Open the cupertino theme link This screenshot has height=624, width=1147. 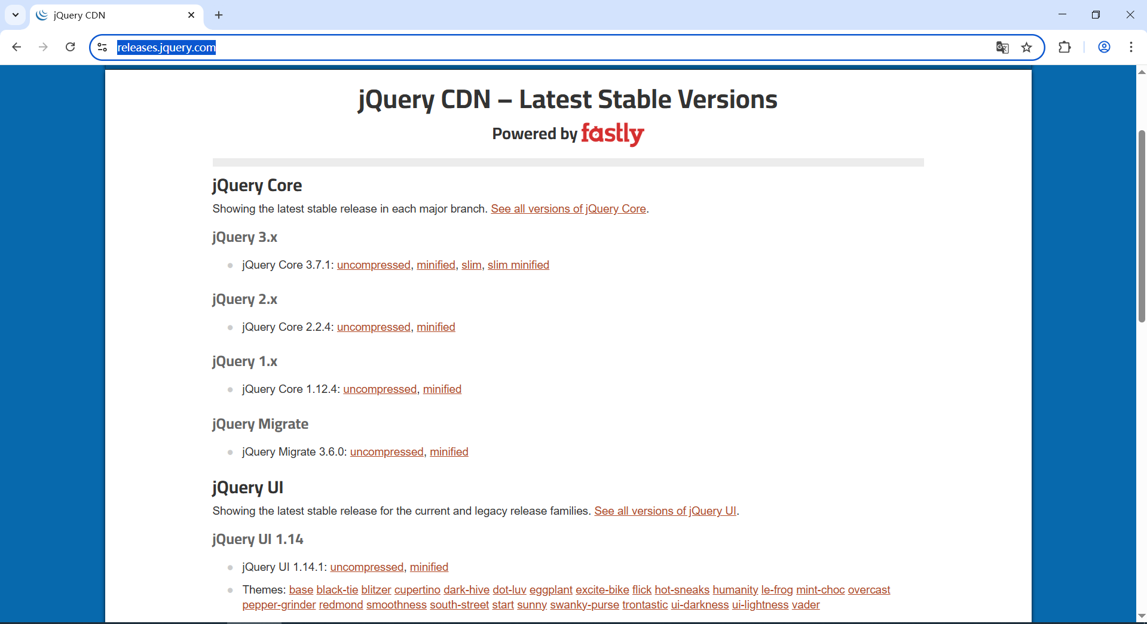pyautogui.click(x=417, y=590)
